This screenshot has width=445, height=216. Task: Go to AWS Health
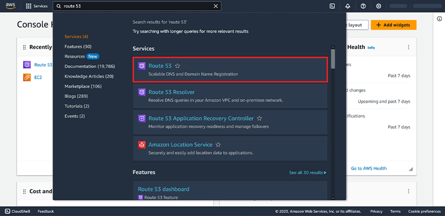click(368, 168)
